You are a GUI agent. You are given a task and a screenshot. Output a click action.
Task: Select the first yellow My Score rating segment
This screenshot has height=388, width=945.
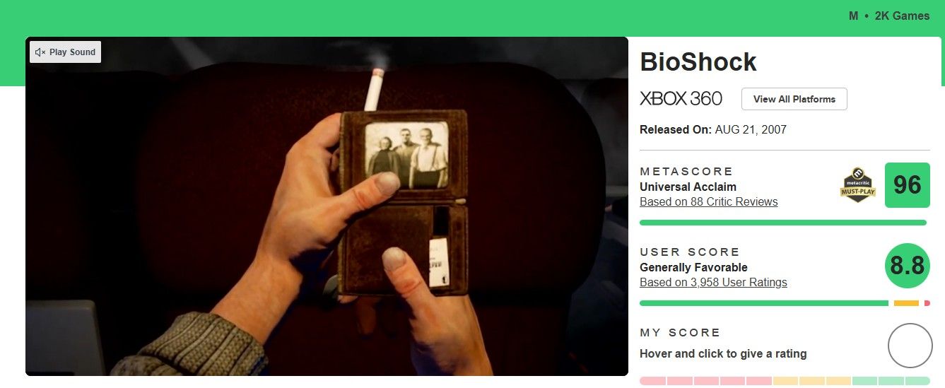tap(785, 381)
